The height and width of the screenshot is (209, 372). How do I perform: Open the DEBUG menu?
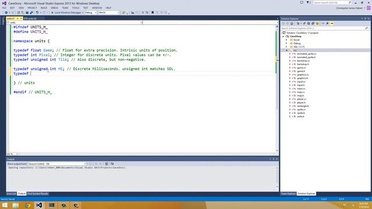54,8
